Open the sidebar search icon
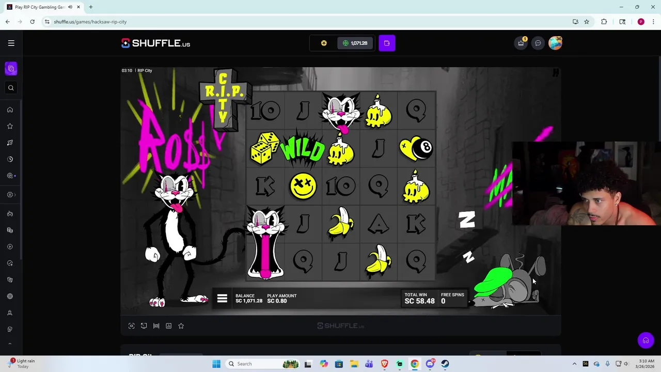 pyautogui.click(x=11, y=88)
